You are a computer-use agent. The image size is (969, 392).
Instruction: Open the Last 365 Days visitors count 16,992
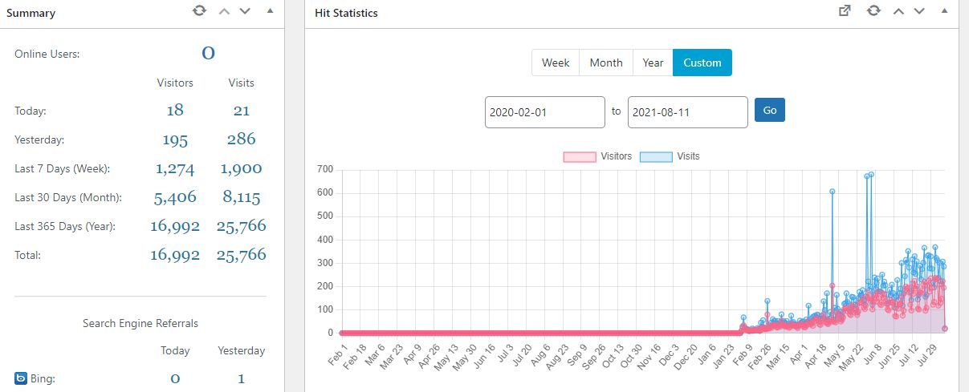[175, 227]
